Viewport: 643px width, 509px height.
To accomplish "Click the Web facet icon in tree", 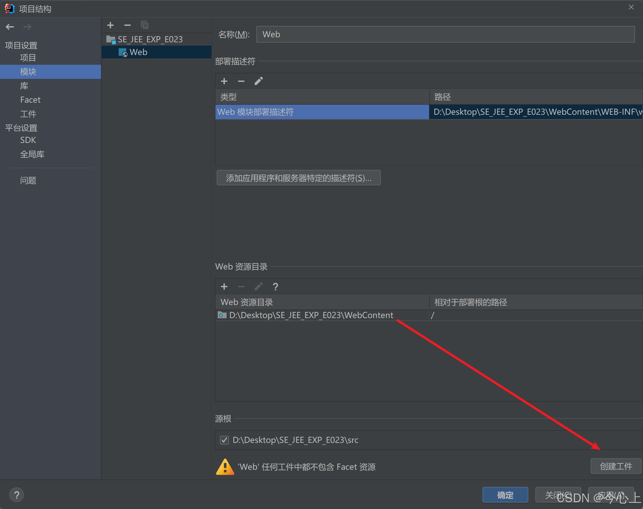I will pos(123,52).
